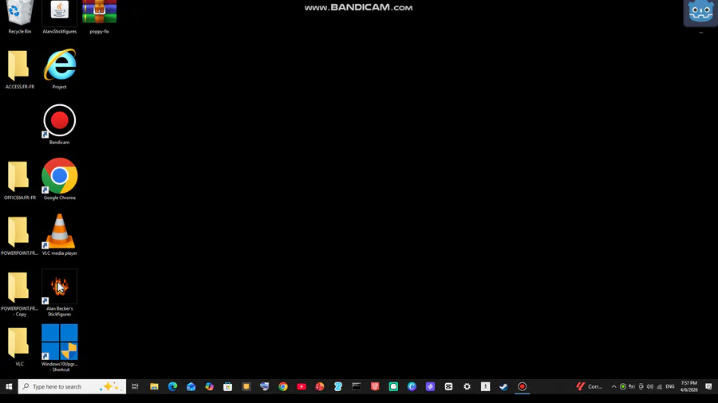Open network status in the tray
718x403 pixels.
click(659, 386)
